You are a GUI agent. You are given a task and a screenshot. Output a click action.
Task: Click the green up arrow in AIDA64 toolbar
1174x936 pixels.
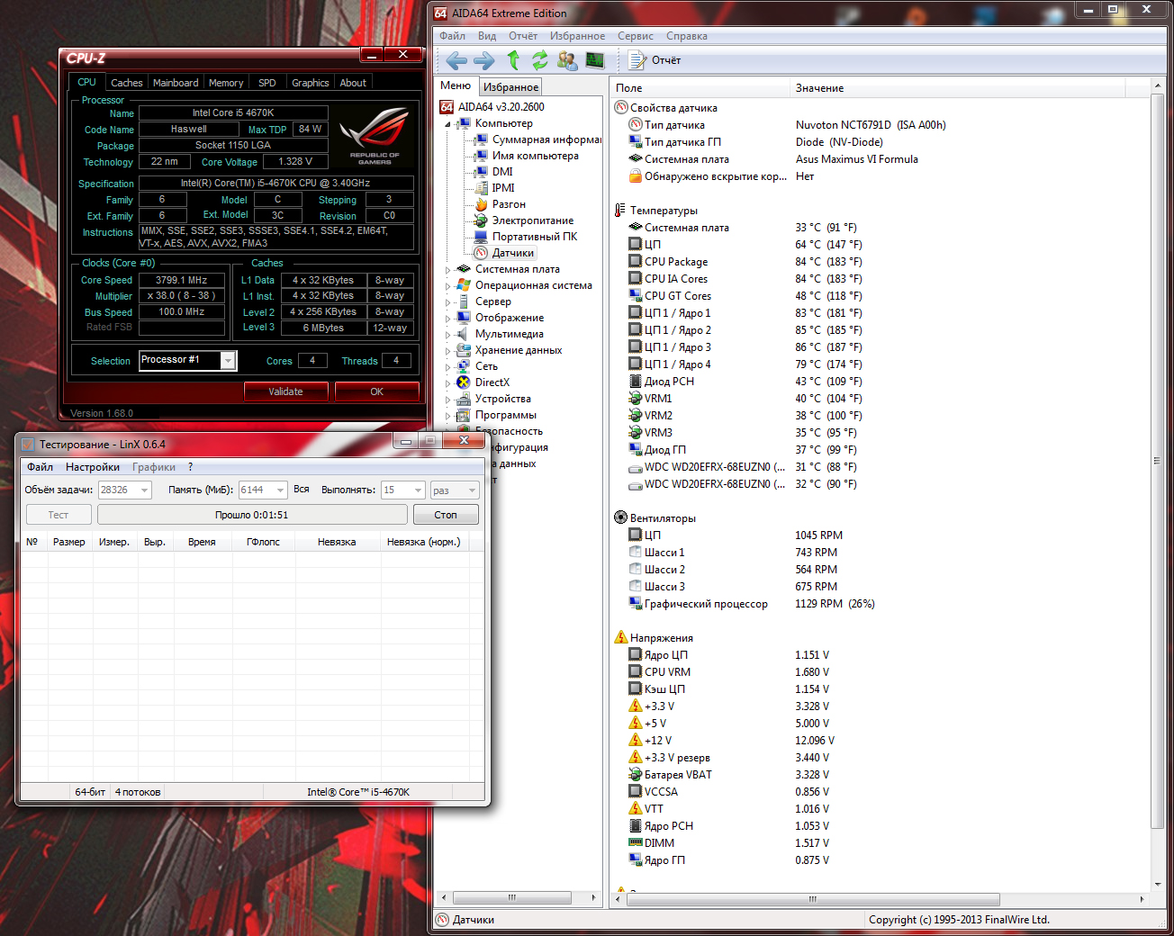tap(513, 60)
